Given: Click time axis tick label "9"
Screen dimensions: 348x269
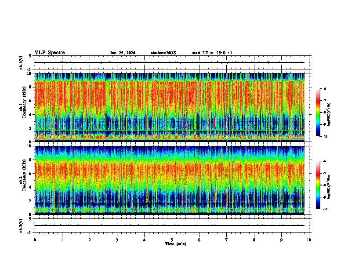Looking at the screenshot, I should 281,240.
